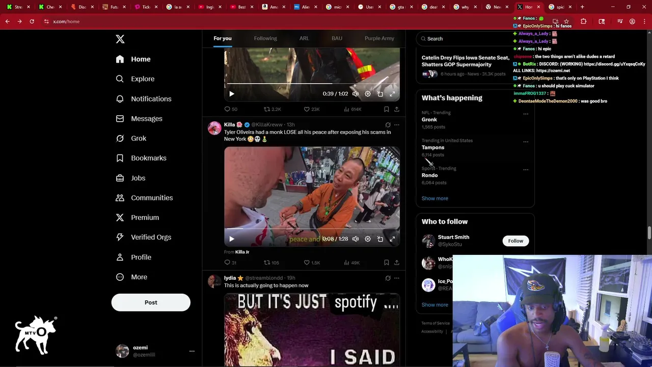Reply to Killa's post with 31 comments
Screen dimensions: 652x367
coord(230,263)
